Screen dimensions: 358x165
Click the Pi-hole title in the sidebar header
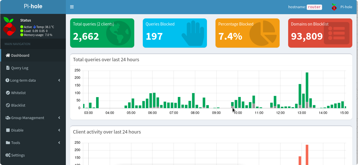point(33,6)
